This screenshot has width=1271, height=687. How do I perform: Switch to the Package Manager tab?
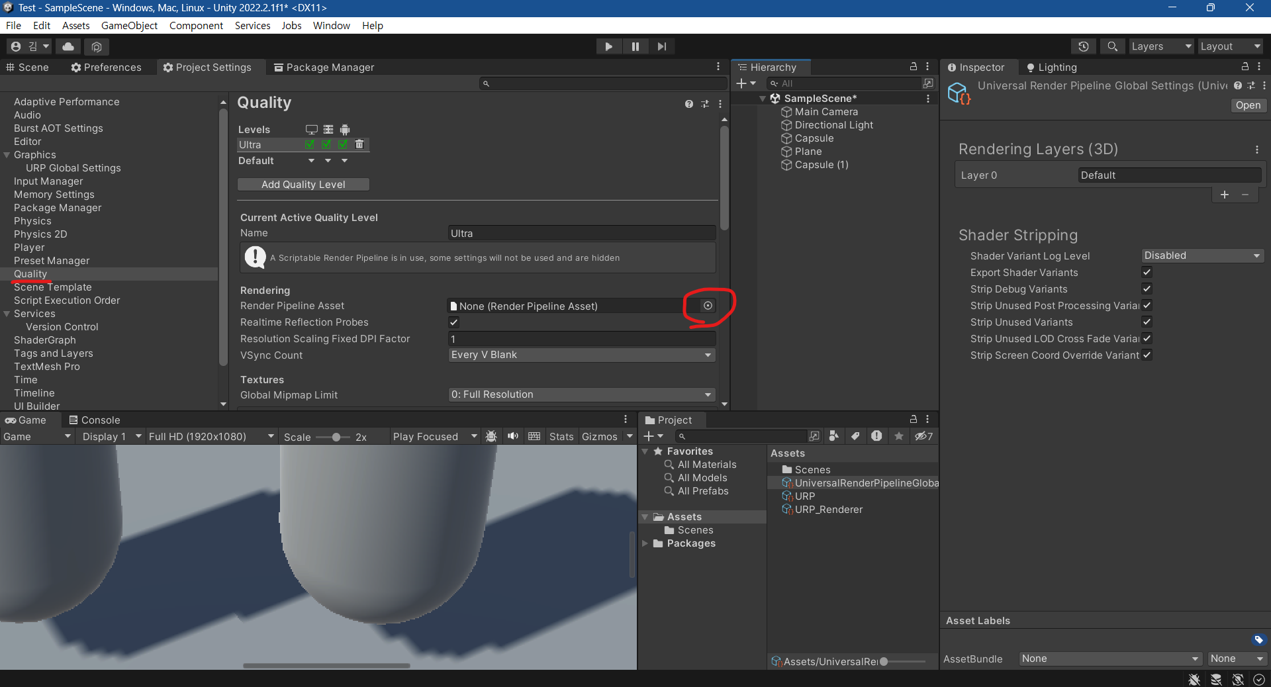tap(324, 68)
